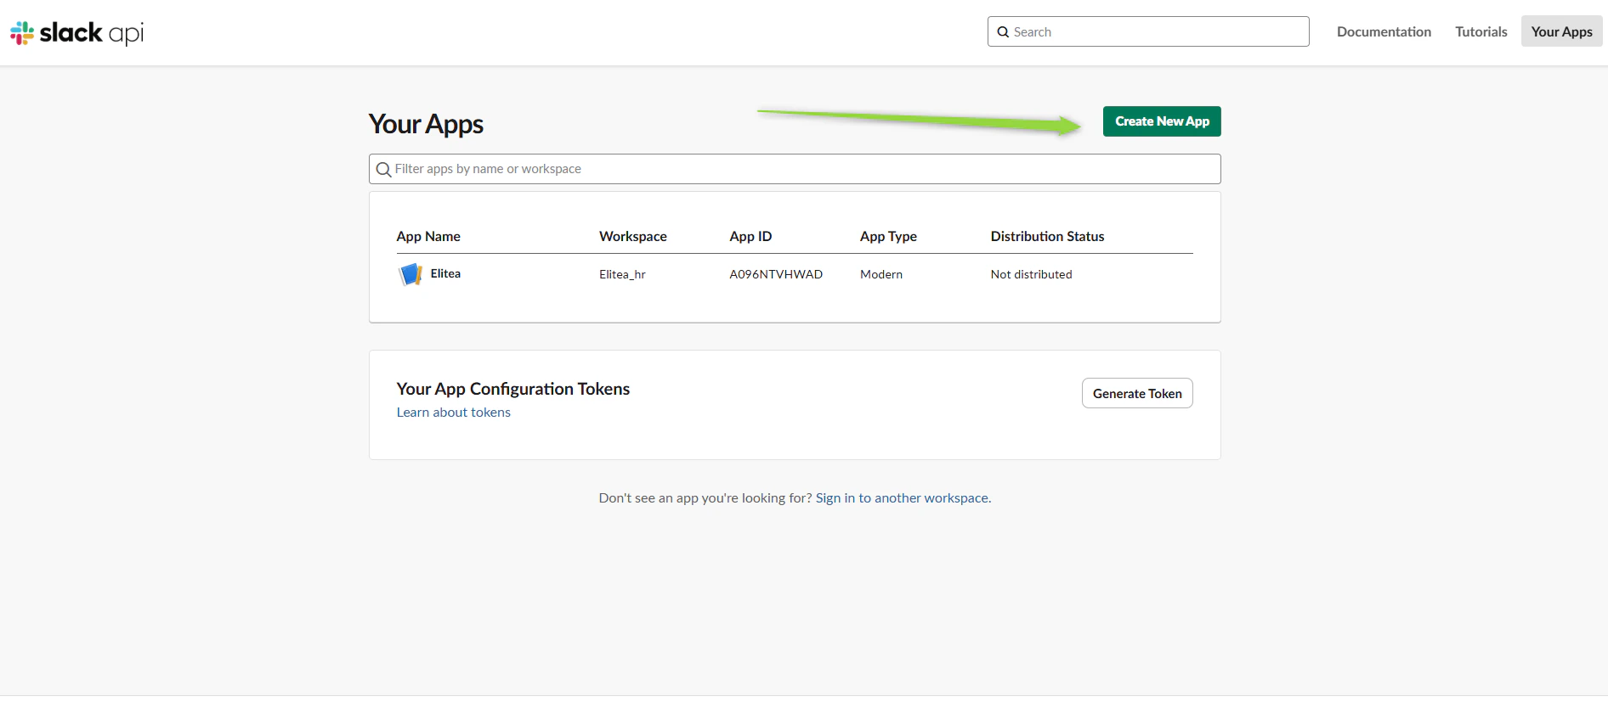Open the Documentation menu item
Screen dimensions: 1608x719
point(1384,31)
